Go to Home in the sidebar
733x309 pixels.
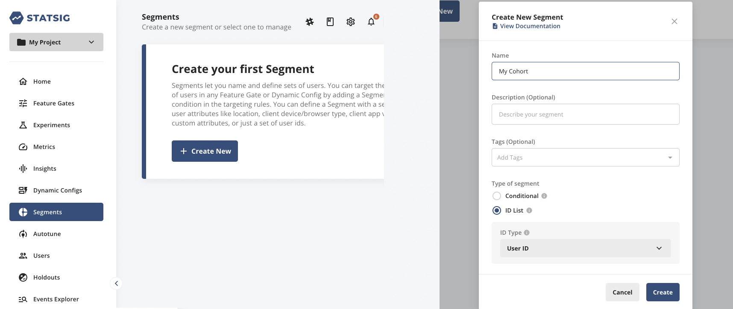(x=56, y=82)
